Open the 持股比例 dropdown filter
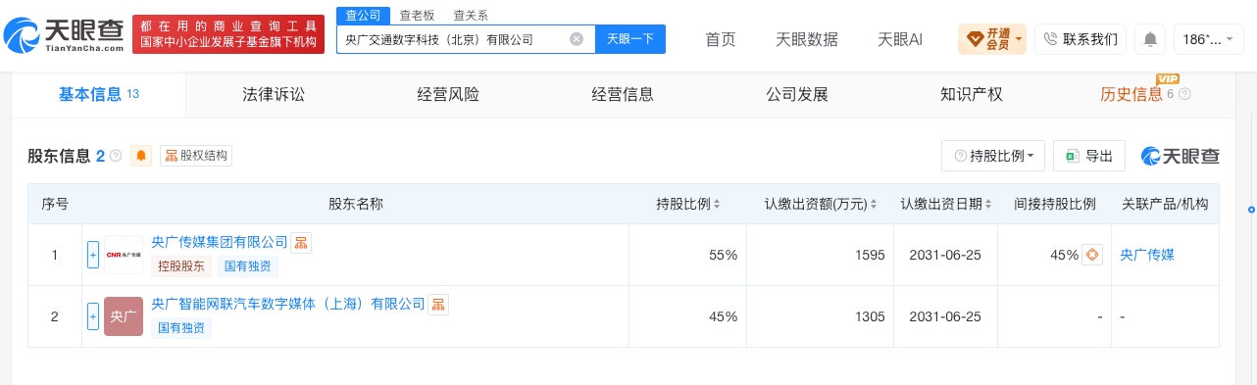Image resolution: width=1257 pixels, height=385 pixels. pyautogui.click(x=993, y=156)
